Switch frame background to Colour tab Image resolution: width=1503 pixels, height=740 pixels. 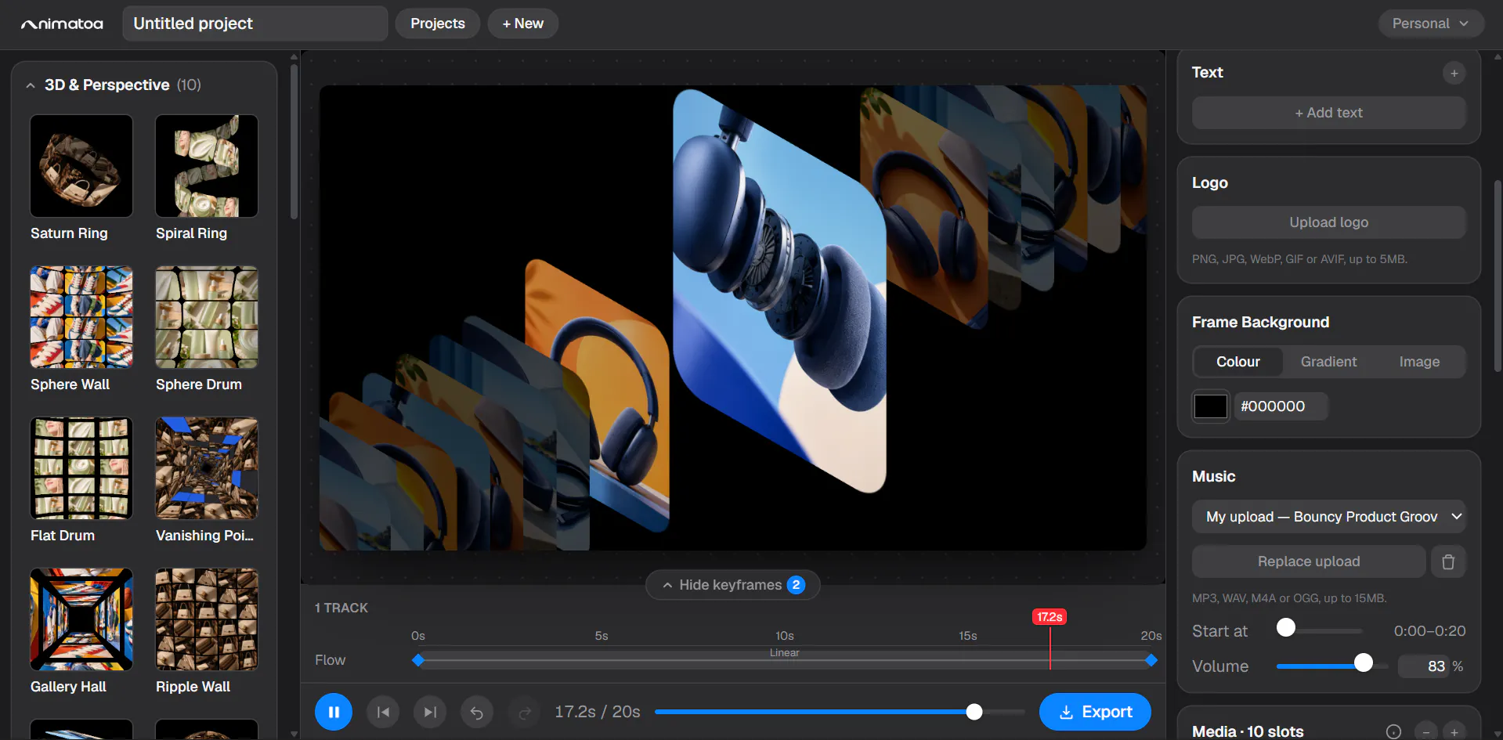point(1237,362)
